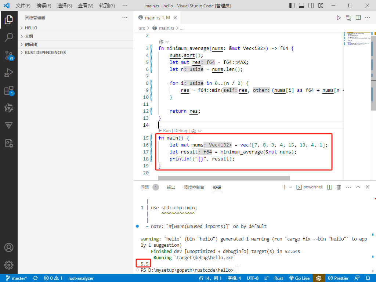Change encoding via UTF-8 status item
The width and height of the screenshot is (376, 282).
tap(253, 278)
